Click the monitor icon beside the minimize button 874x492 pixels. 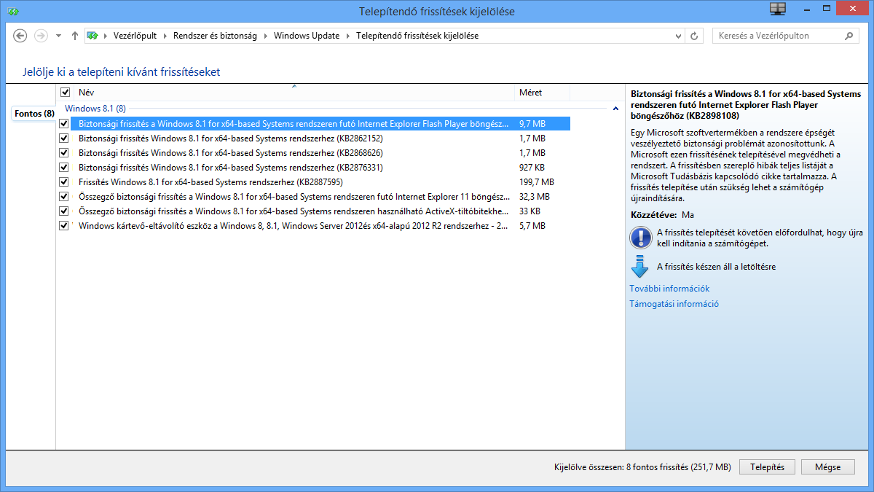point(778,8)
